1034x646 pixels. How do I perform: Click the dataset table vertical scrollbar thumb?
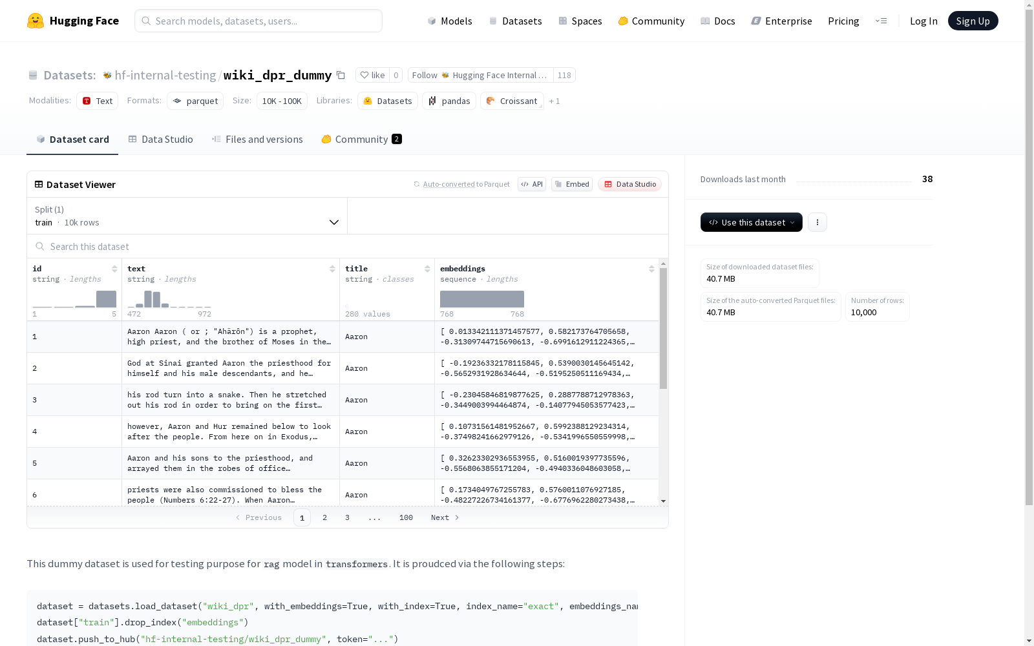click(663, 329)
